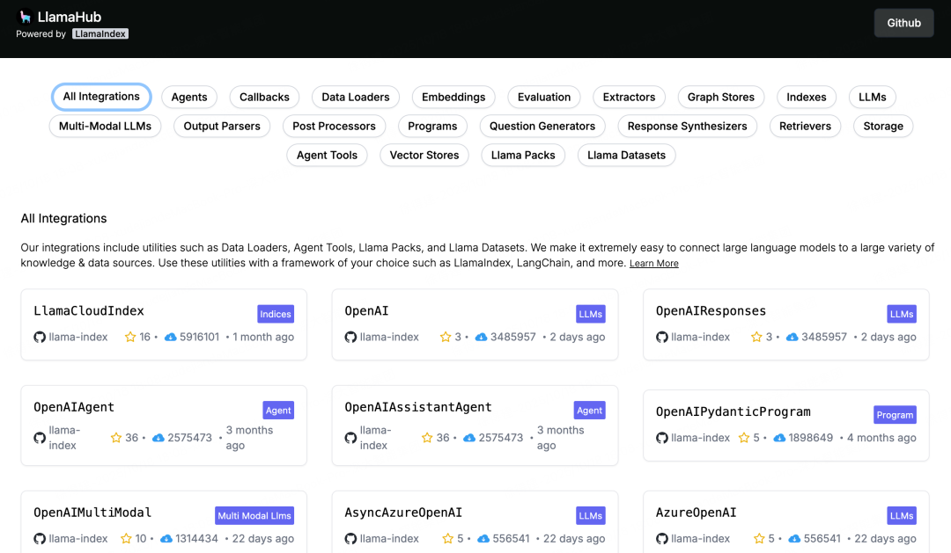Click star icon on OpenAIAssistantAgent card
The width and height of the screenshot is (951, 553).
[x=428, y=437]
